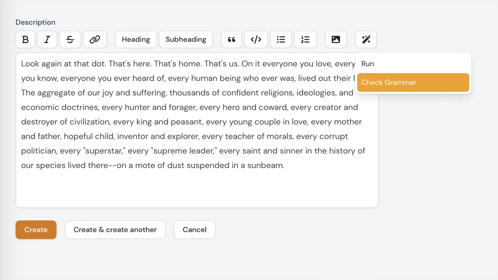498x280 pixels.
Task: Click the Create button
Action: pos(36,229)
